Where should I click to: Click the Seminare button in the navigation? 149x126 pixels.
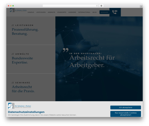(104, 12)
